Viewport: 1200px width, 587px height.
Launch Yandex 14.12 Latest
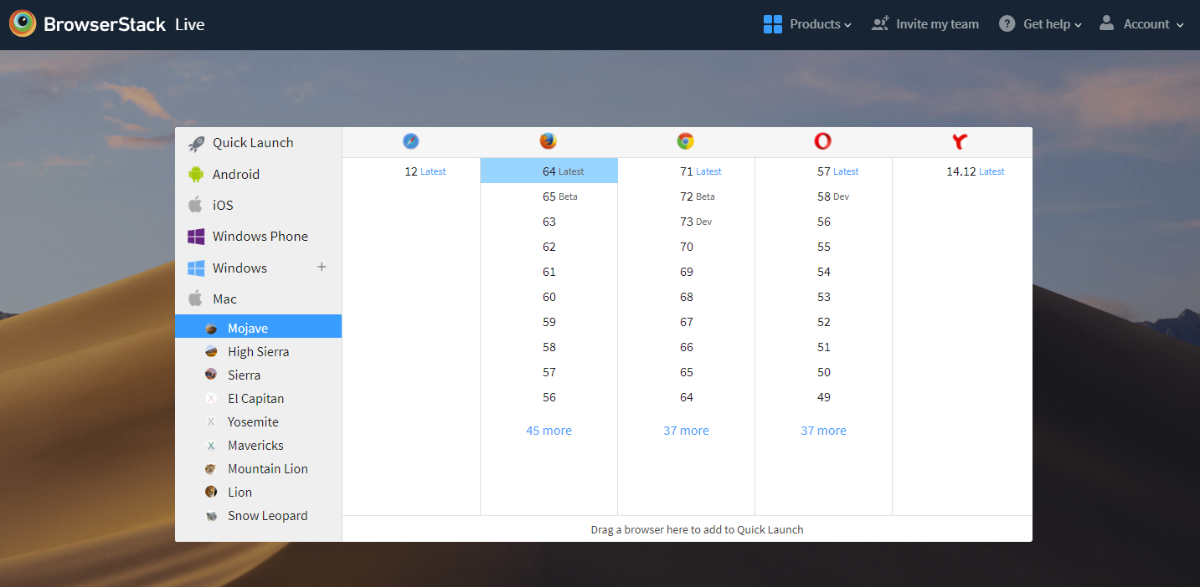point(962,171)
